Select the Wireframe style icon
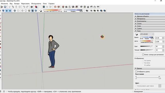Image resolution: width=165 pixels, height=93 pixels. point(22,11)
